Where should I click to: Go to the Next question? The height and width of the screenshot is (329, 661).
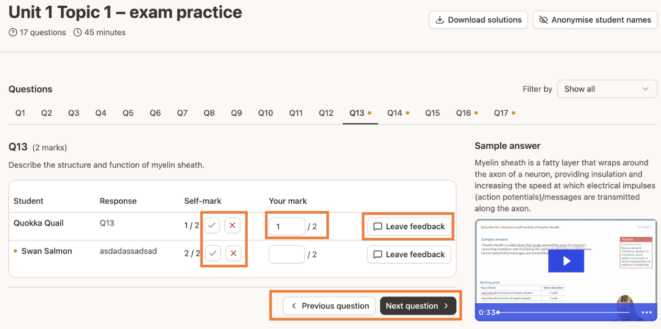418,306
